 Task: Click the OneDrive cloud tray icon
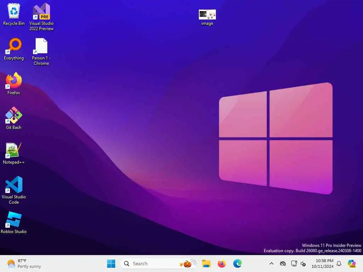(283, 263)
